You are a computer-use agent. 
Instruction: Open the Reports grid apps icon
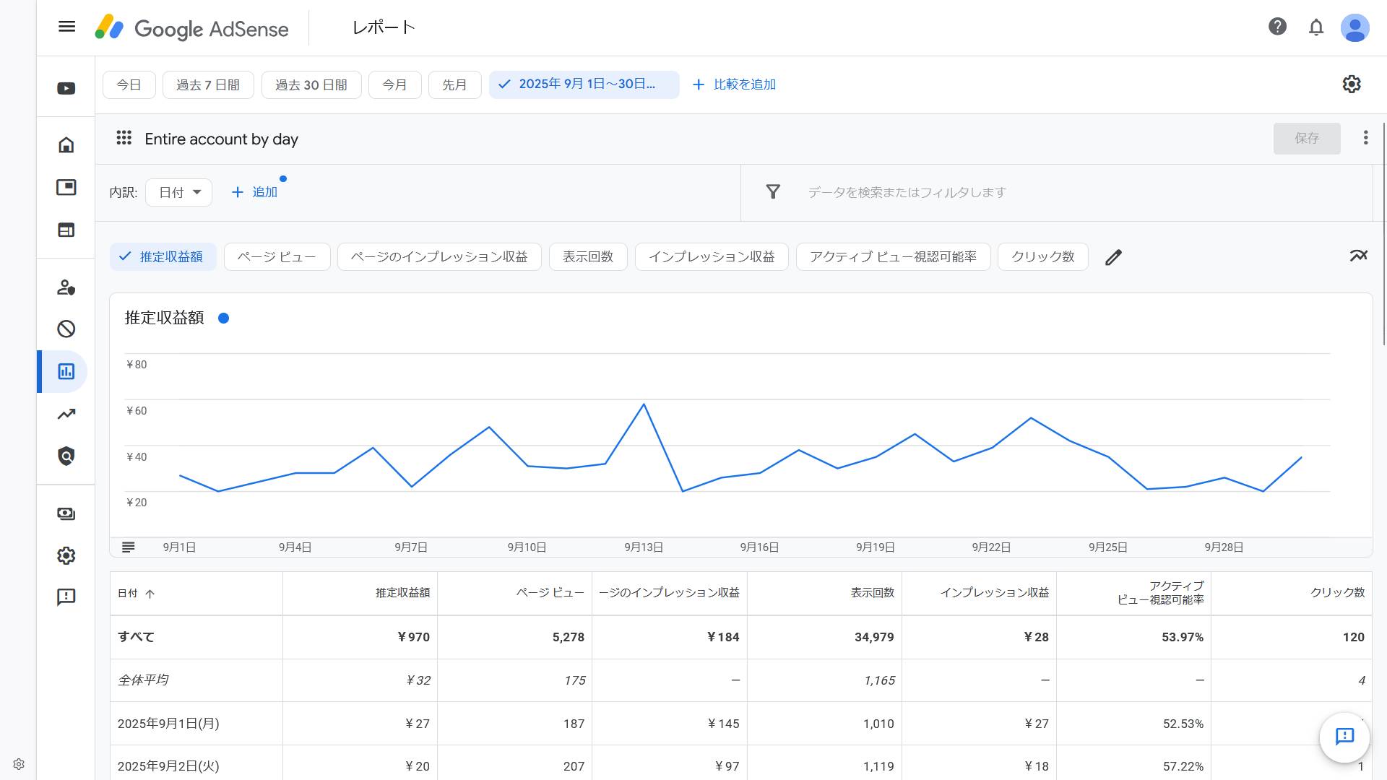tap(124, 138)
